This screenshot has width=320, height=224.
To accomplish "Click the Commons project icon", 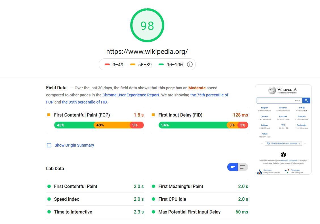I will point(260,172).
